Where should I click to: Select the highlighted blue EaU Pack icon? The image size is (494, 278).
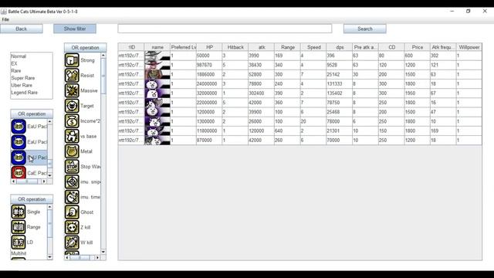tap(19, 158)
